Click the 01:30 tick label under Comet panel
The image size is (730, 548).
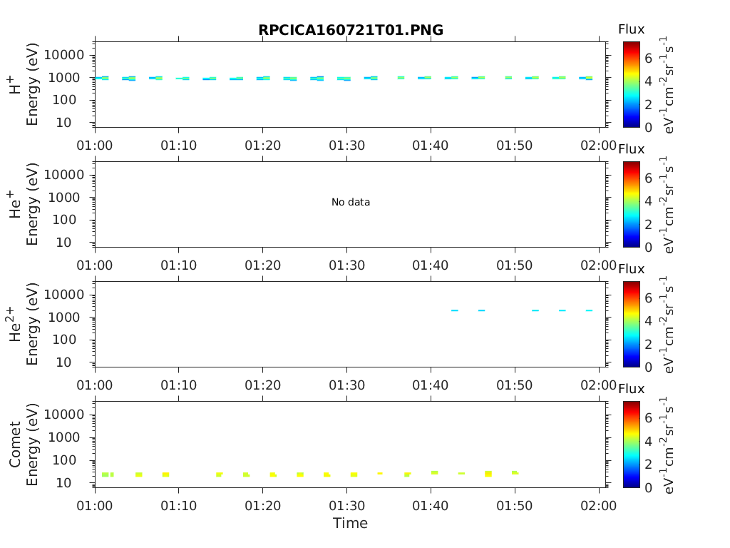tap(346, 505)
